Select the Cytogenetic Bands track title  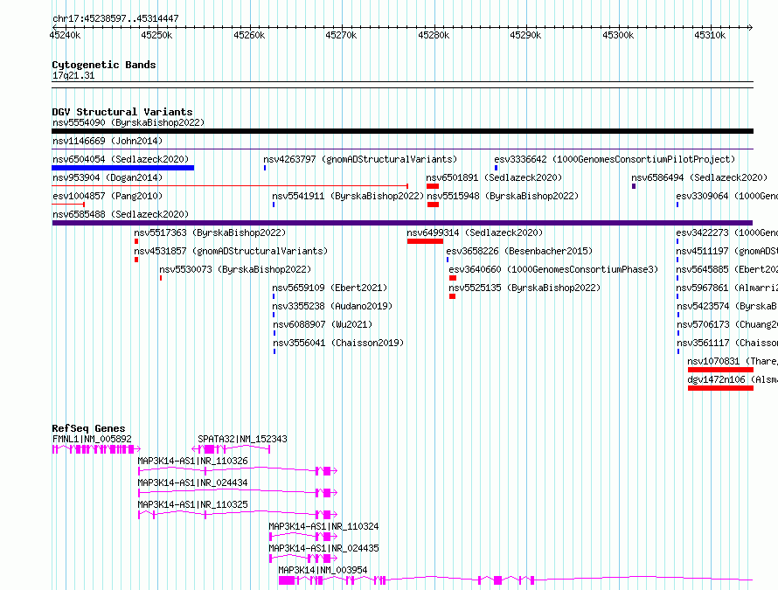104,65
